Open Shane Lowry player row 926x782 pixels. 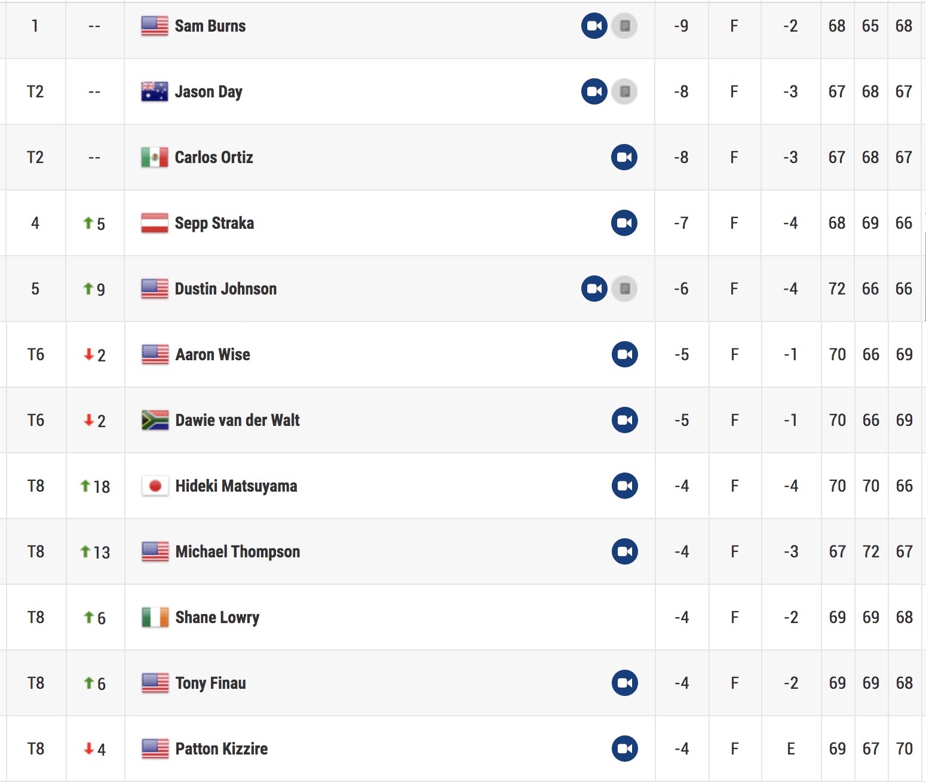tap(463, 617)
